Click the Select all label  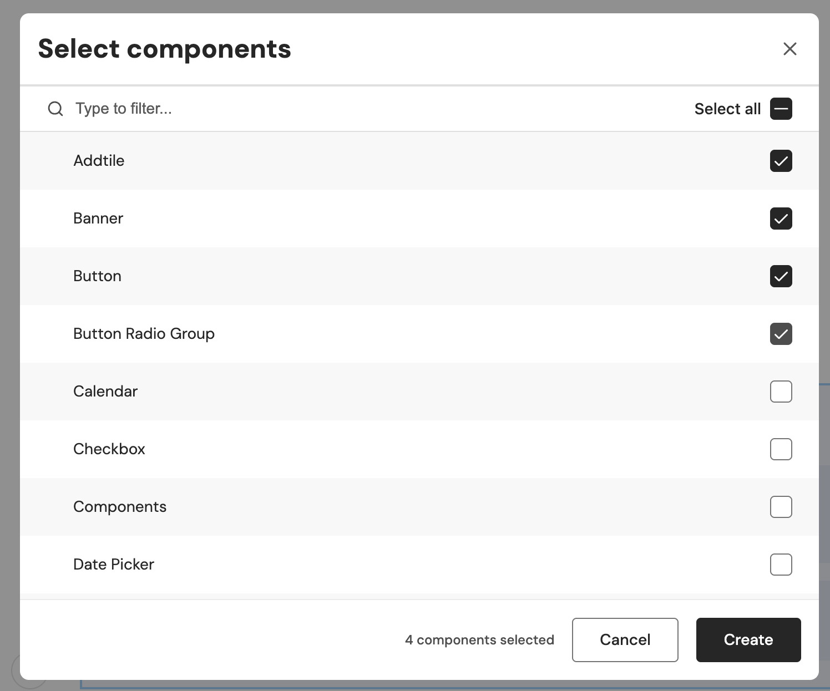(x=727, y=109)
